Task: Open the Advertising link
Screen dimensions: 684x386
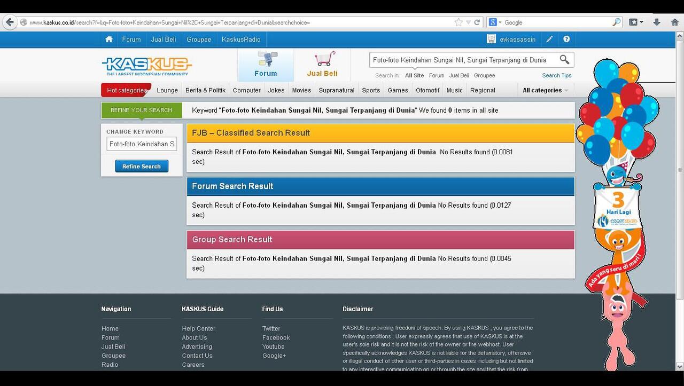Action: [x=197, y=347]
